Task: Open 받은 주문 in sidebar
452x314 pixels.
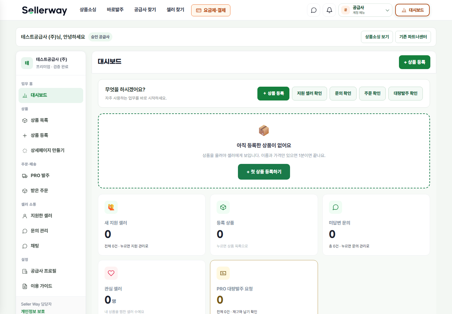Action: [51, 191]
